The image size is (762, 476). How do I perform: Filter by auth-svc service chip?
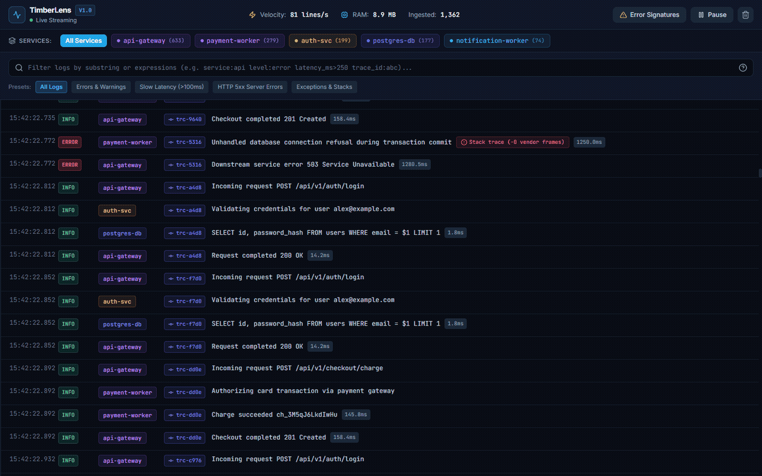tap(323, 40)
